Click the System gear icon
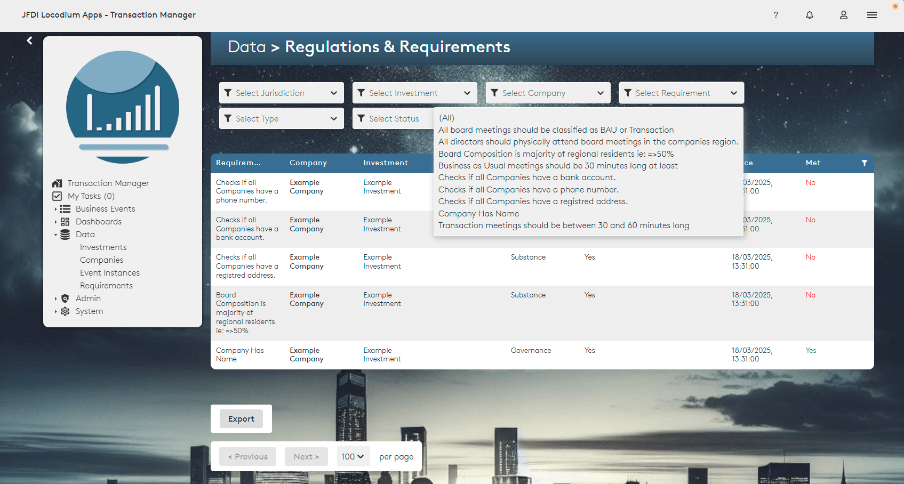The width and height of the screenshot is (904, 484). click(65, 311)
